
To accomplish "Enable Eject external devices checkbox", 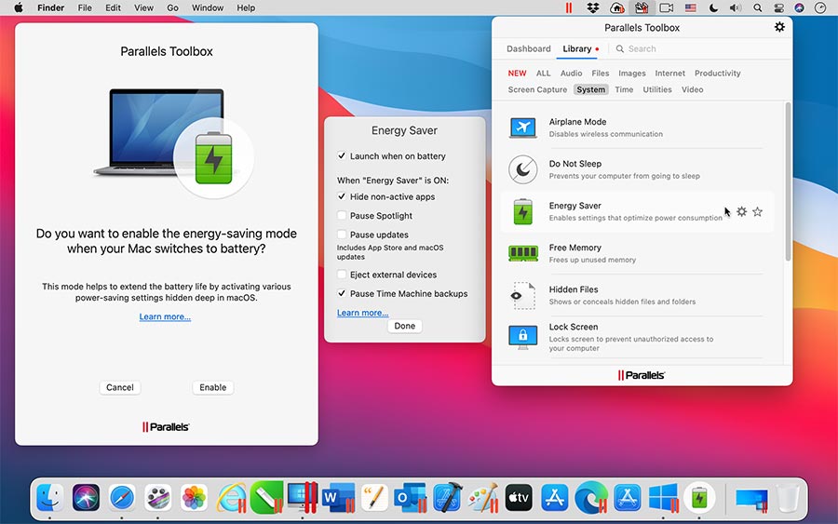I will click(342, 275).
